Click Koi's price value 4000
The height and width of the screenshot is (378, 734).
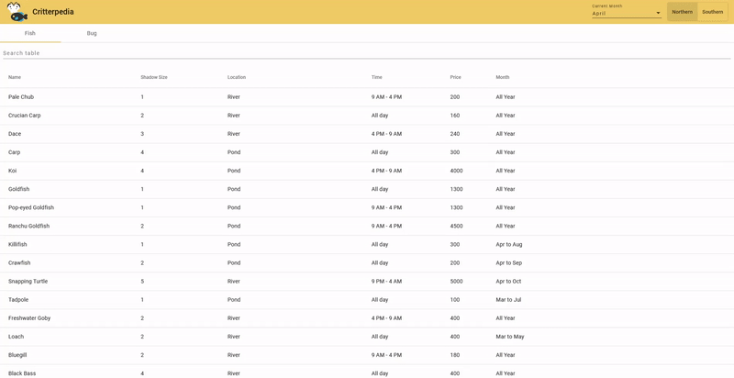click(x=456, y=171)
